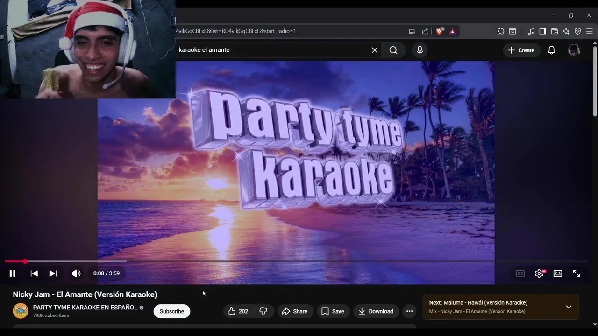Open Brave Wallet icon
This screenshot has width=598, height=336.
555,31
